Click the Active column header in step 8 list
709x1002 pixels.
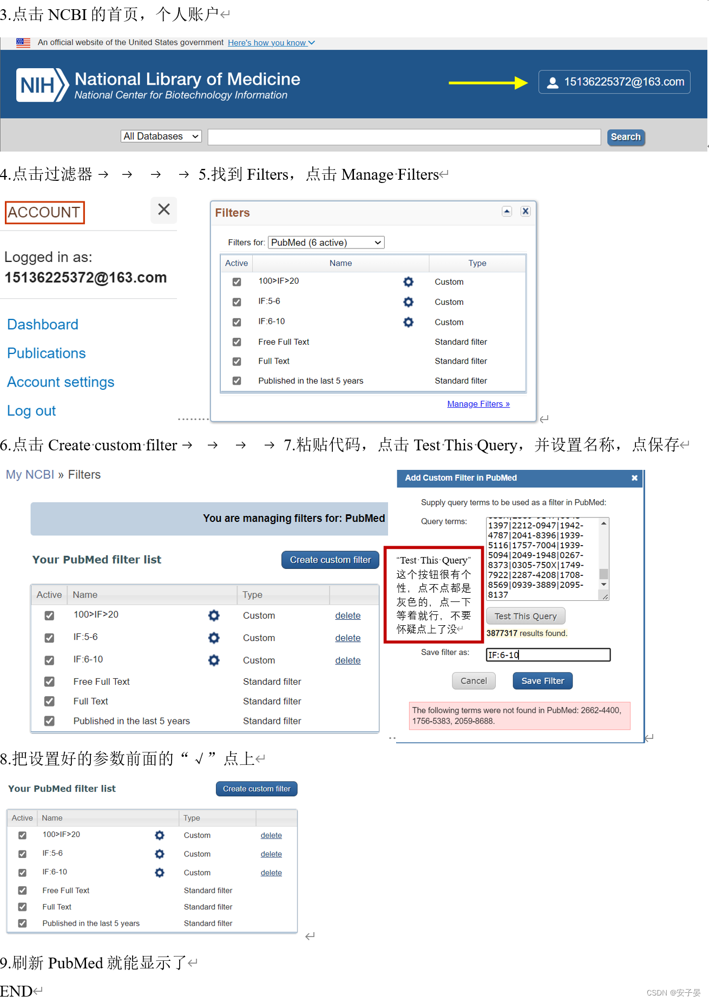coord(22,818)
